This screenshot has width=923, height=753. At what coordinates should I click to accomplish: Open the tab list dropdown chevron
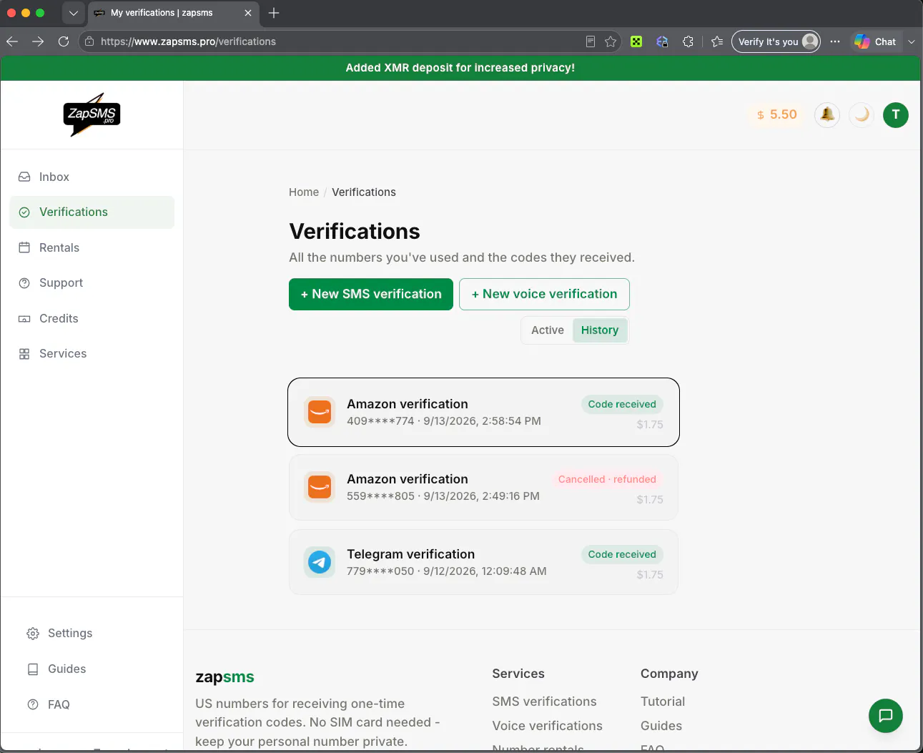[x=73, y=13]
